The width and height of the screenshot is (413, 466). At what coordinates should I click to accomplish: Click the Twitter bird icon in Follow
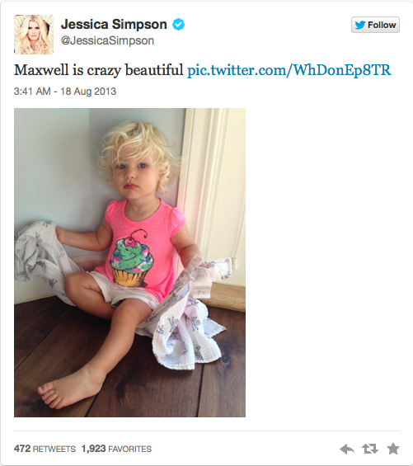tap(359, 25)
